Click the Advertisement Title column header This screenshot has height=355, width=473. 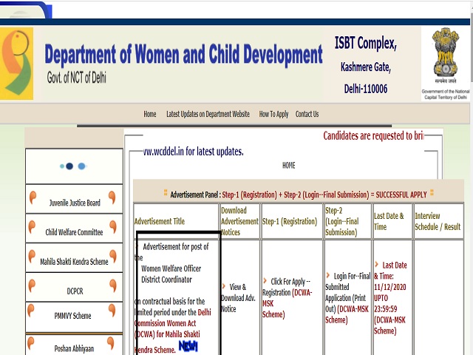coord(160,221)
